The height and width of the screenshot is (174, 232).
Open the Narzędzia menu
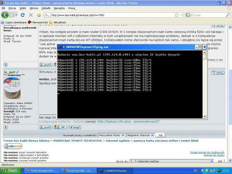pos(59,8)
